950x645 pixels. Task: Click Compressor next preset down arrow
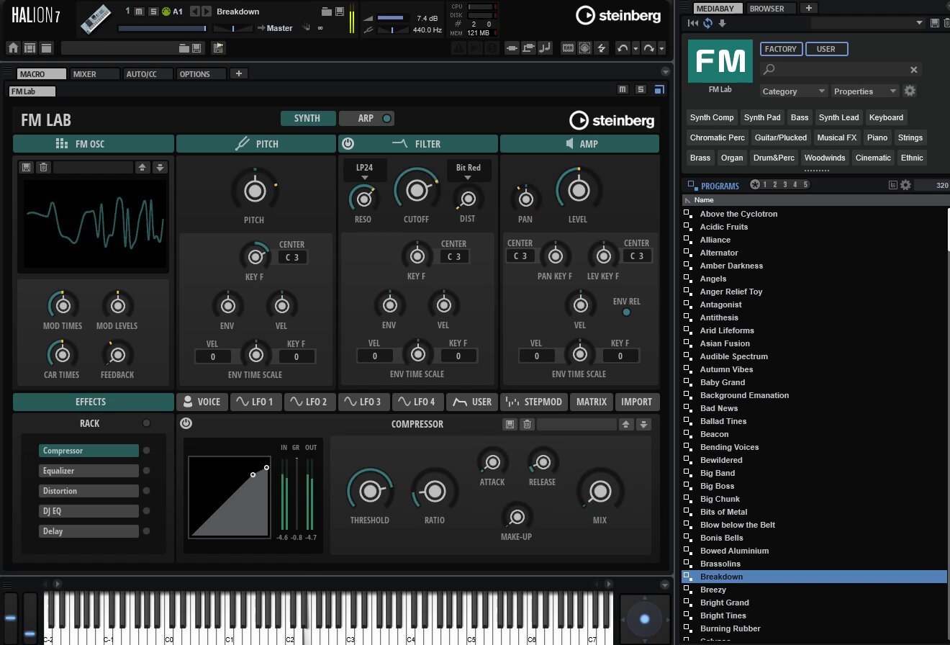click(x=644, y=424)
